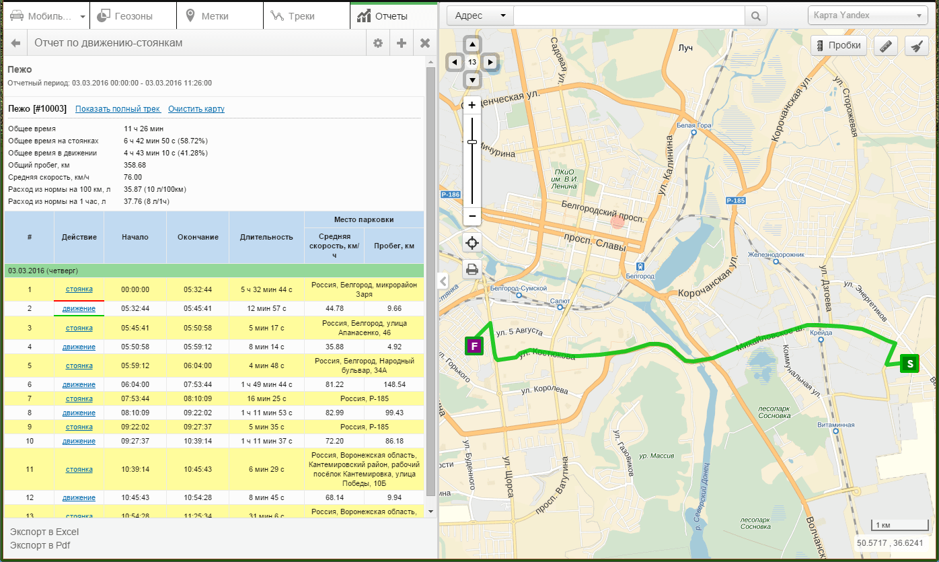Image resolution: width=939 pixels, height=562 pixels.
Task: Focus the address search input field
Action: [x=629, y=15]
